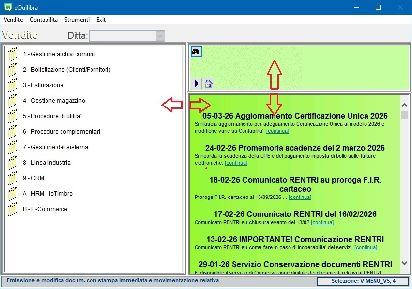
Task: Open the Contabilita menu
Action: pyautogui.click(x=44, y=20)
